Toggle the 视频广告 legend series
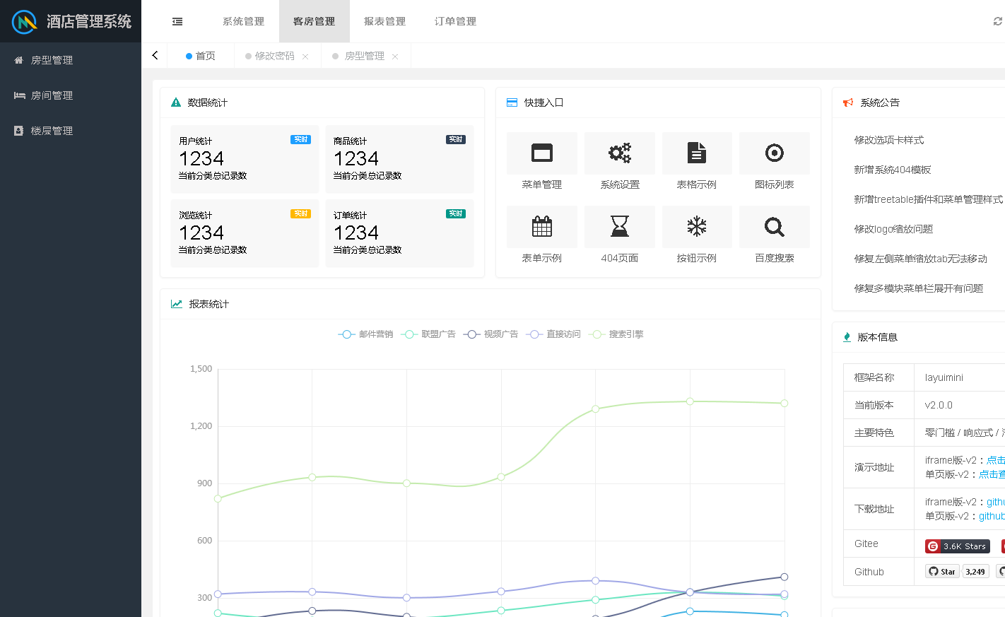 coord(490,334)
